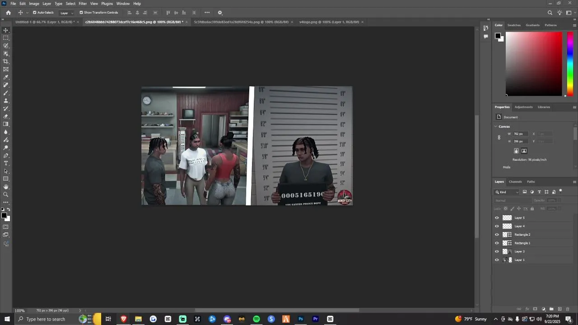Toggle visibility of Rectangle 1 layer
Screen dimensions: 578x325
pyautogui.click(x=497, y=243)
